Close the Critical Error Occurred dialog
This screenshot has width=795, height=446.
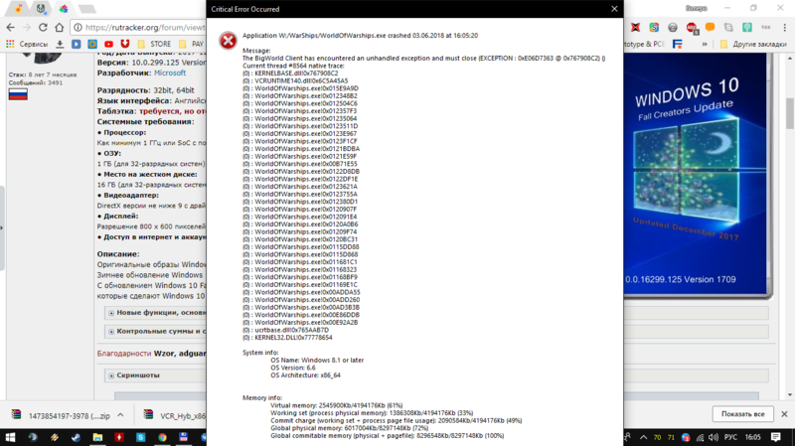point(614,9)
